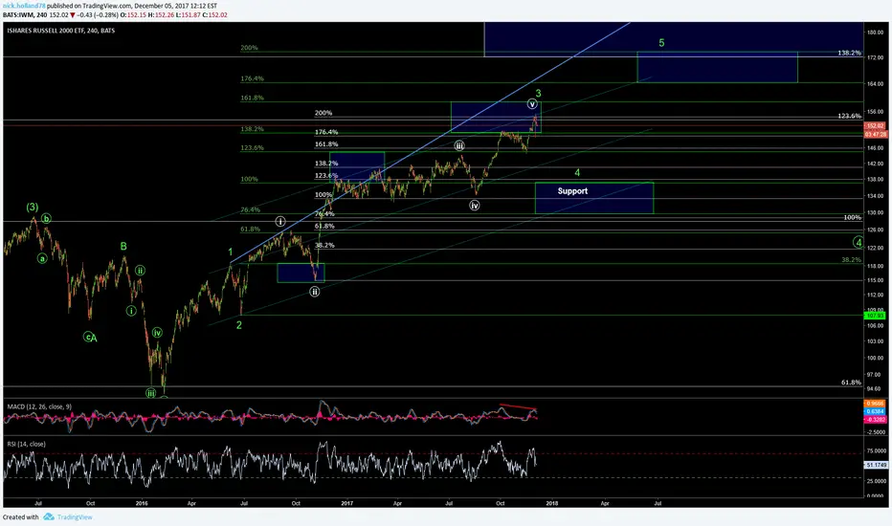The width and height of the screenshot is (892, 526).
Task: Select the green wave 2 label
Action: pos(239,325)
